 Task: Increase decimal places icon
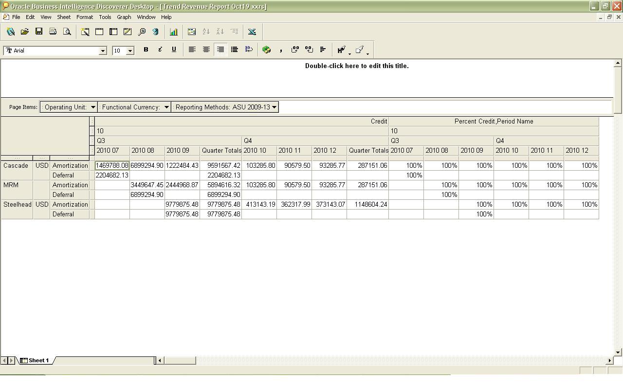tap(295, 50)
